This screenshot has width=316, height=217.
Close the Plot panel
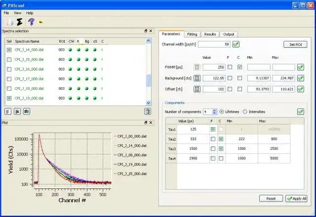pos(151,122)
